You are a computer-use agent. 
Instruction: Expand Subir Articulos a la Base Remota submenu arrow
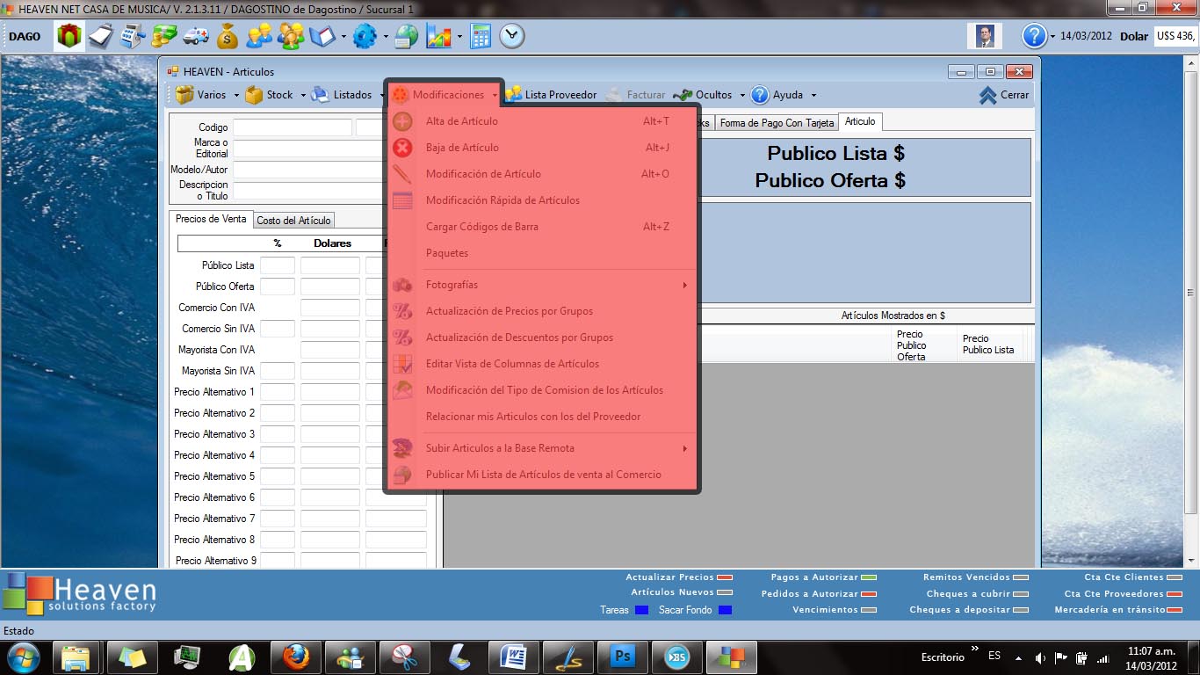(x=684, y=448)
